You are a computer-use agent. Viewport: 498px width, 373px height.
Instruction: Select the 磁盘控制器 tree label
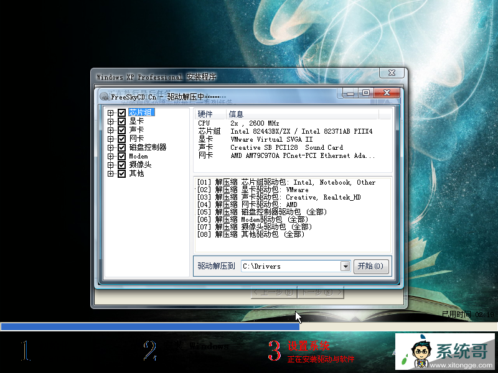pos(148,147)
